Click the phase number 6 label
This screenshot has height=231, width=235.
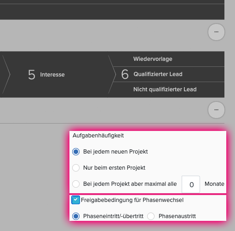(x=125, y=74)
